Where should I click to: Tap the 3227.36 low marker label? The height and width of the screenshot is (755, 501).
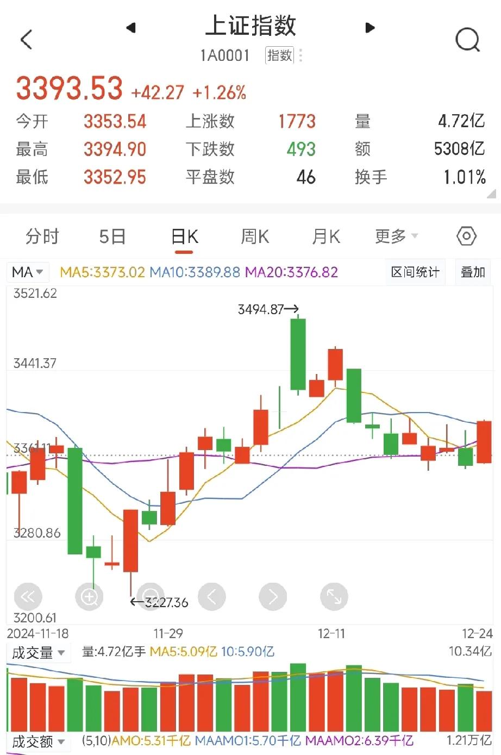pyautogui.click(x=166, y=602)
